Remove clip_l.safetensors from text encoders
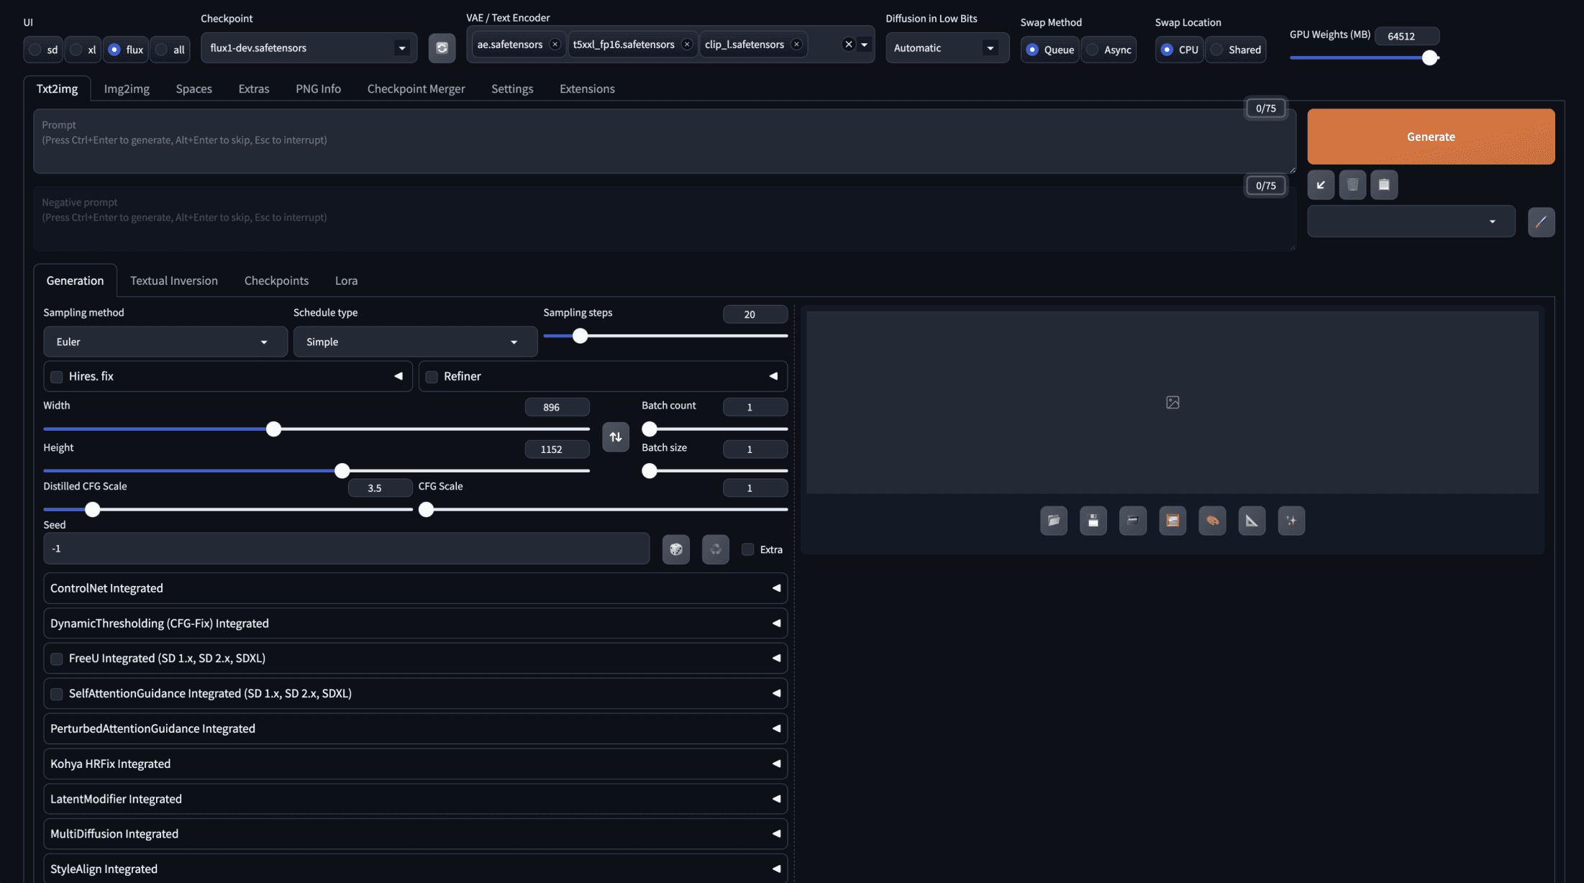Image resolution: width=1584 pixels, height=883 pixels. pos(796,45)
